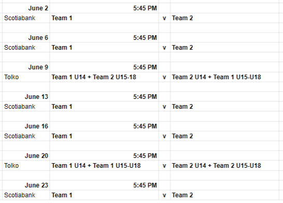
Task: Select the Scotiabank cell under June 6
Action: (26, 48)
